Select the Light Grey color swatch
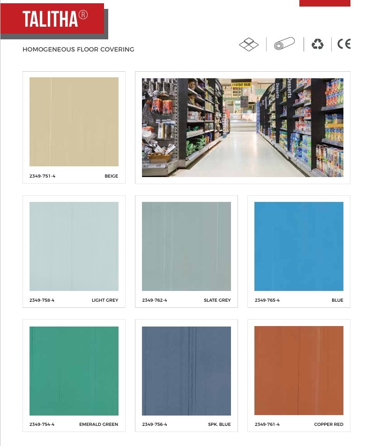372x446 pixels. (x=74, y=246)
